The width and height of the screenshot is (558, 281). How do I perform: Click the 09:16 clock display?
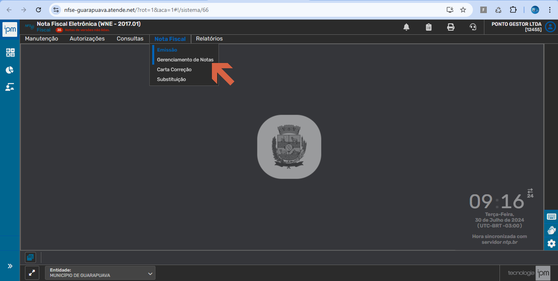click(497, 202)
